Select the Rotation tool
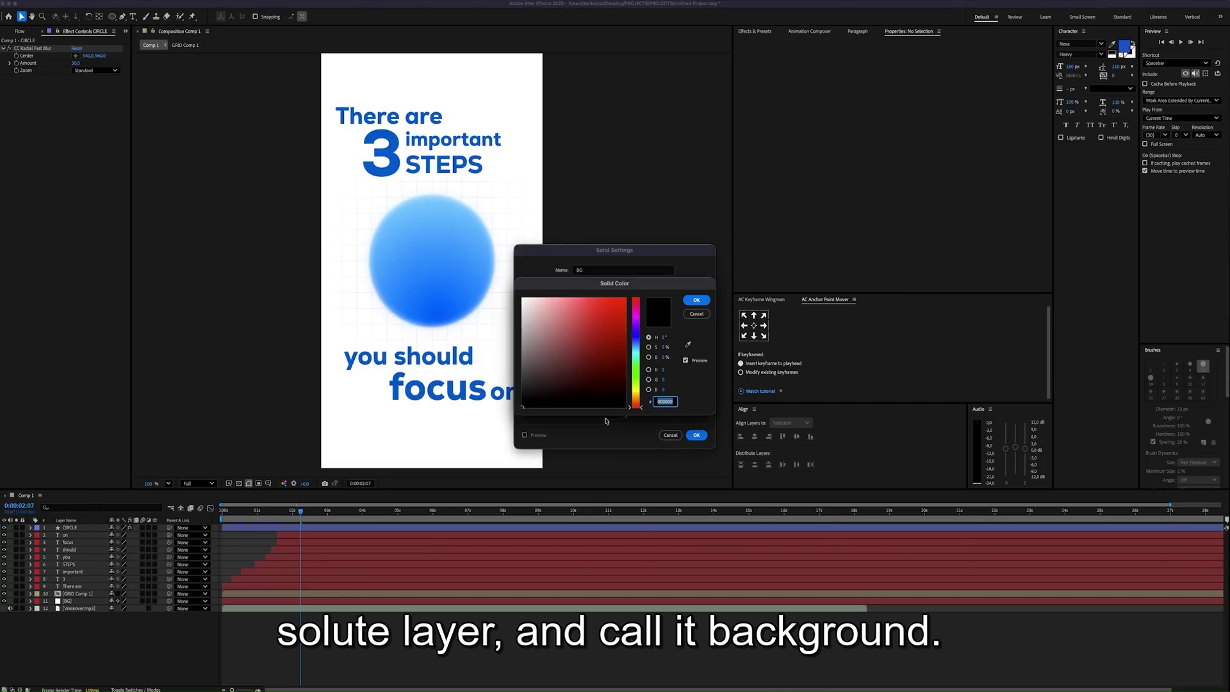The image size is (1230, 692). pos(88,17)
